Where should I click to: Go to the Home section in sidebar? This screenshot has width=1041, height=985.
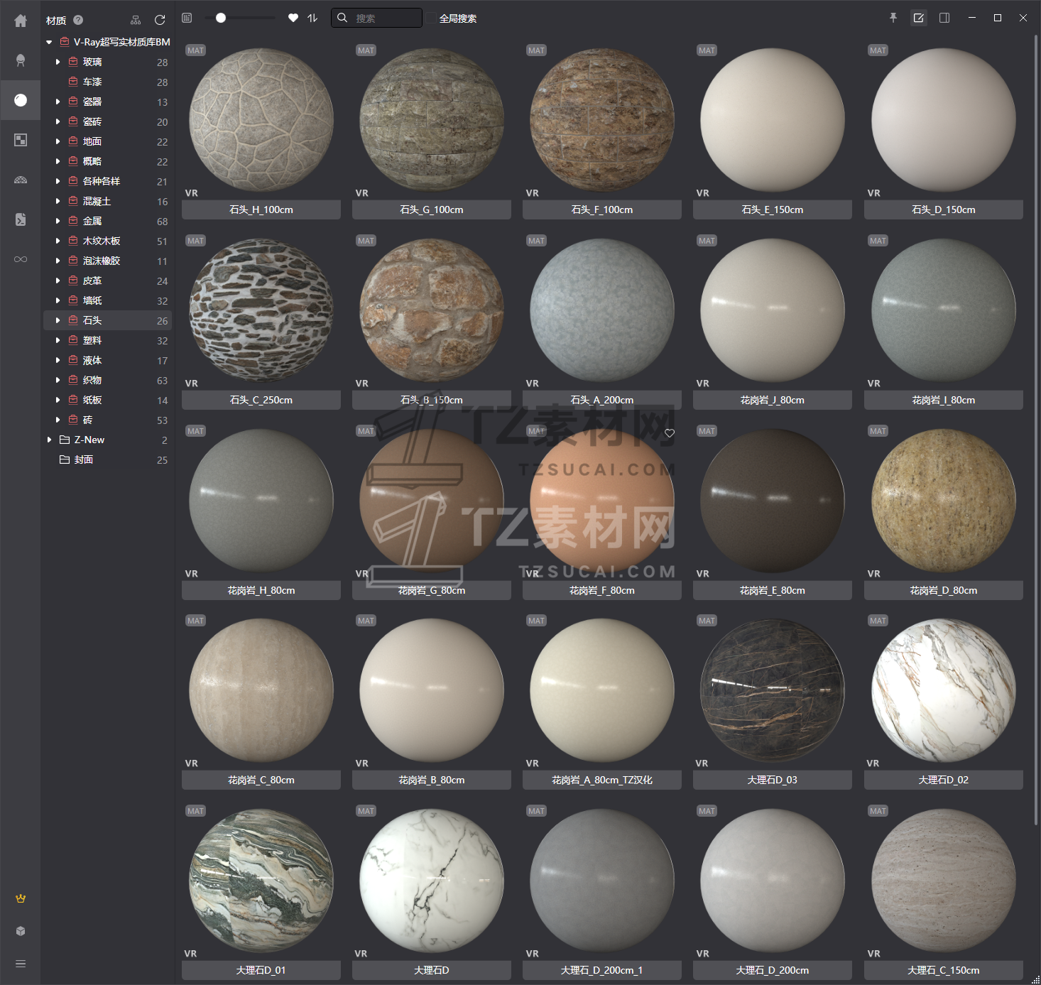click(x=21, y=21)
